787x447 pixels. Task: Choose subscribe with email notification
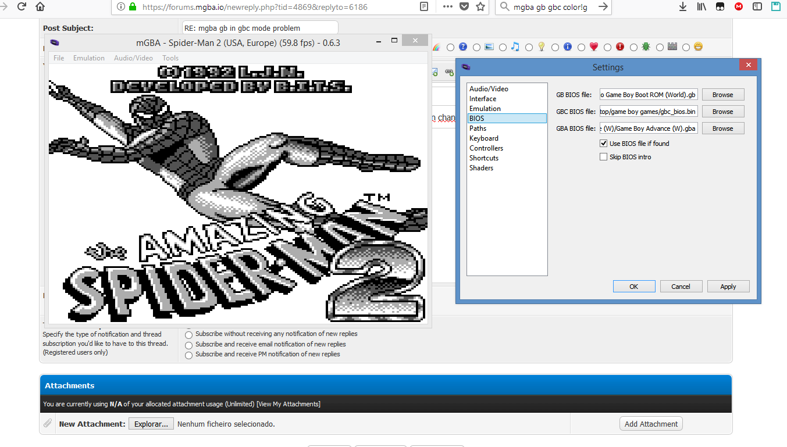[x=188, y=345]
